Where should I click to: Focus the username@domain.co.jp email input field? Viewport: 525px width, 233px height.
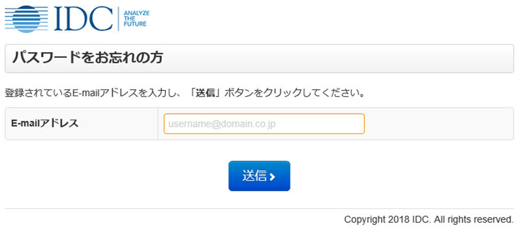coord(264,124)
